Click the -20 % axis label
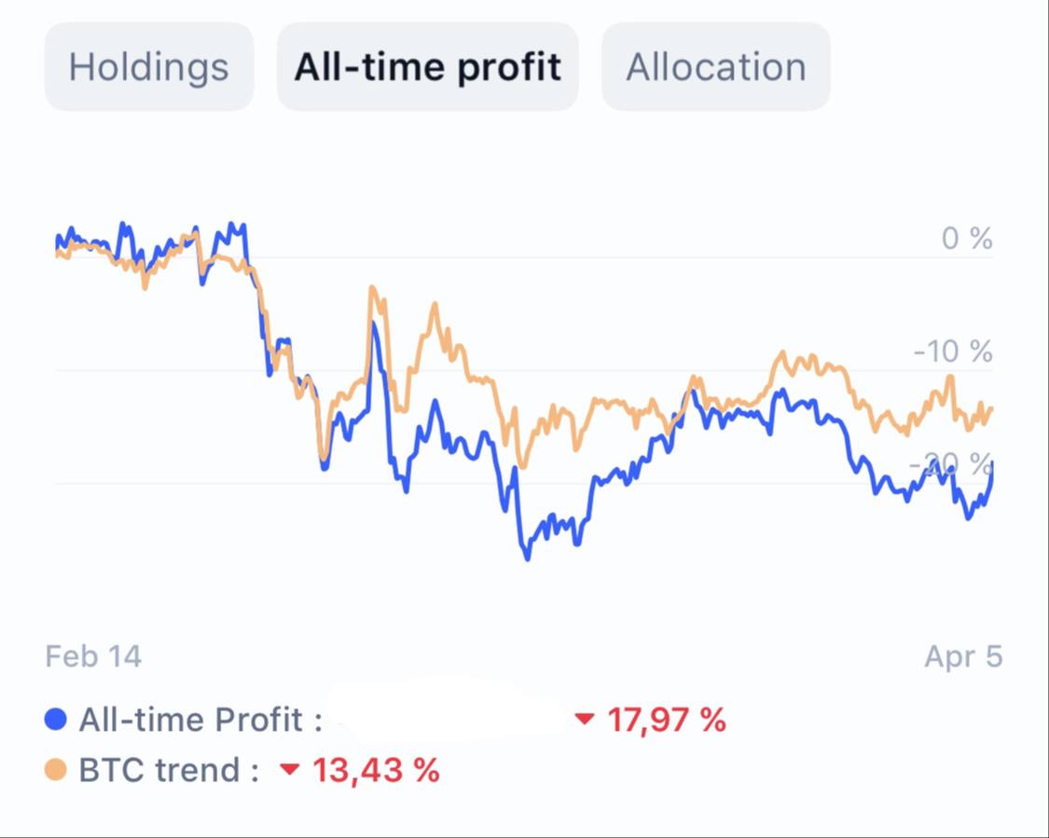Viewport: 1049px width, 838px height. (x=953, y=463)
